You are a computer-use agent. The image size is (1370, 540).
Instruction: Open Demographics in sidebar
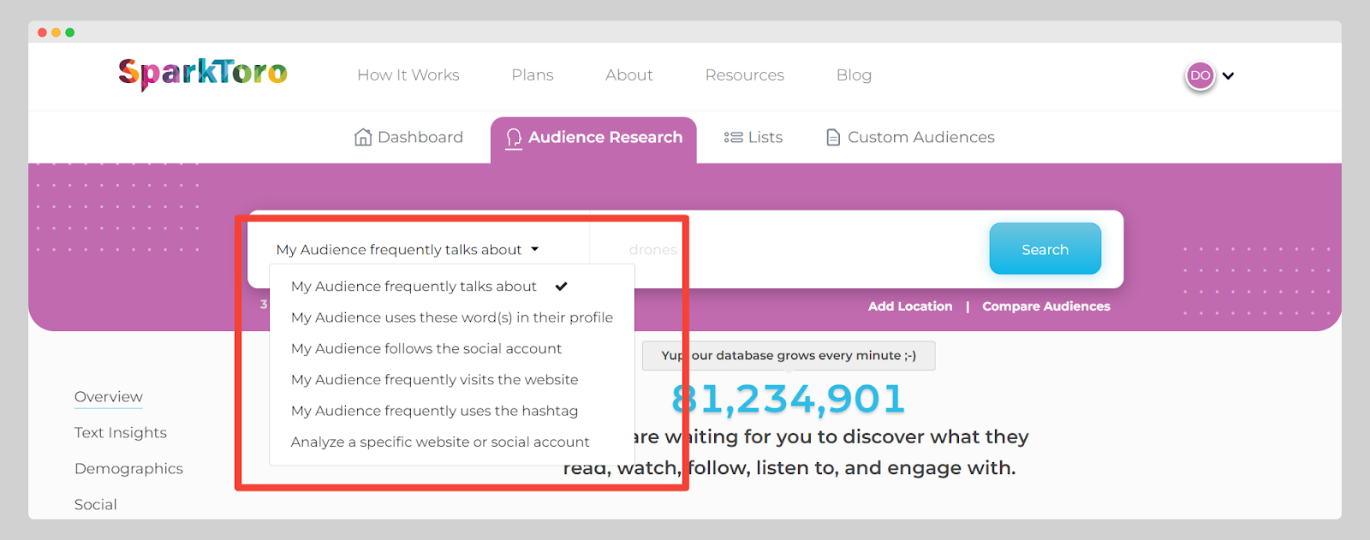click(128, 469)
